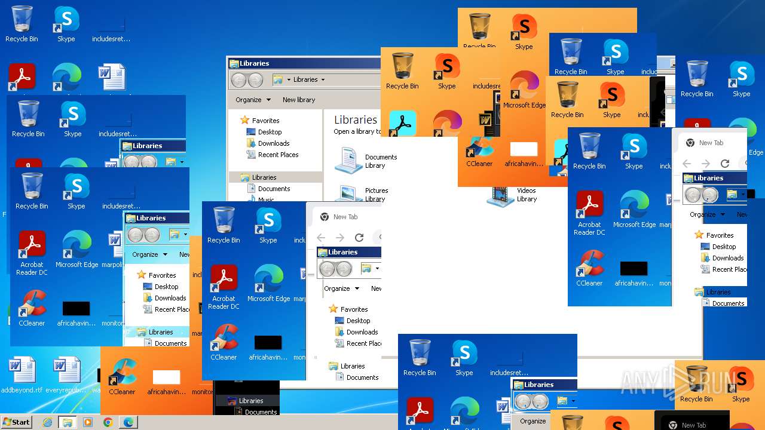The image size is (765, 430).
Task: Launch Google Chrome from the taskbar
Action: pyautogui.click(x=108, y=422)
